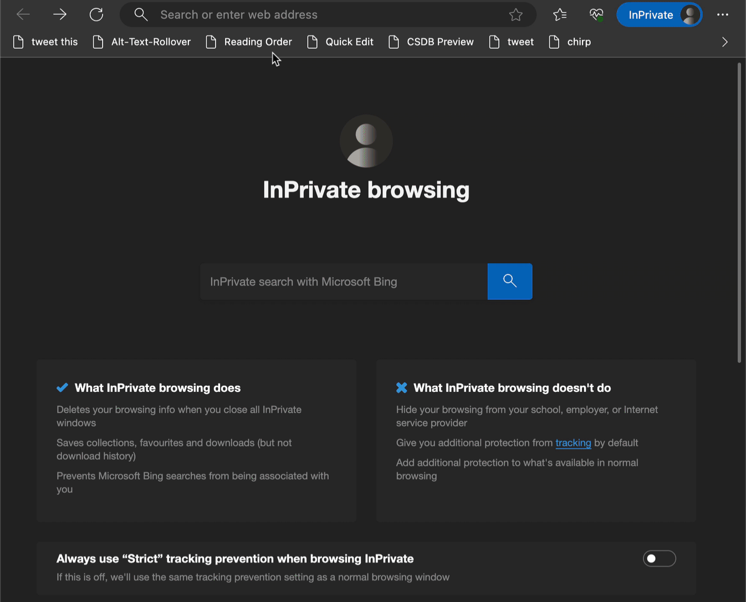Toggle Always use Strict tracking prevention switch

tap(660, 559)
